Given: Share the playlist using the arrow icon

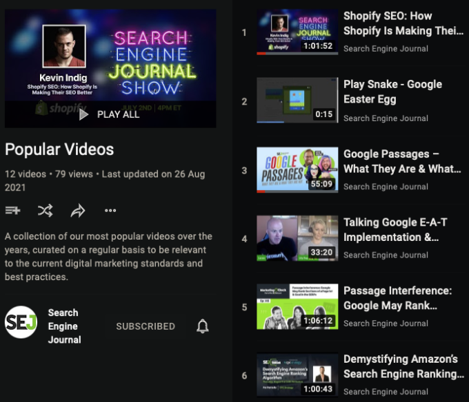Looking at the screenshot, I should (x=78, y=211).
